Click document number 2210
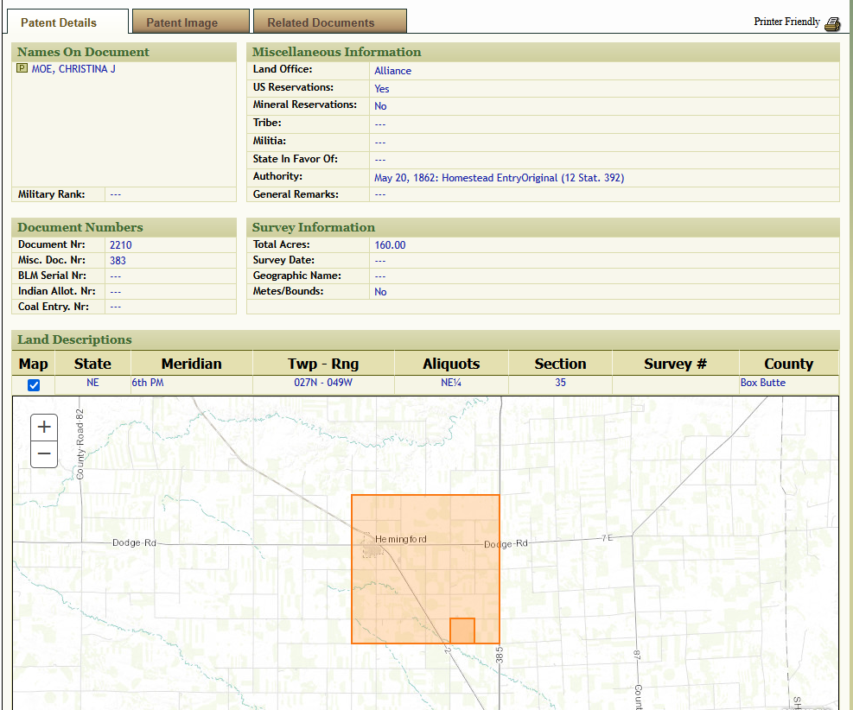The width and height of the screenshot is (853, 710). click(120, 245)
